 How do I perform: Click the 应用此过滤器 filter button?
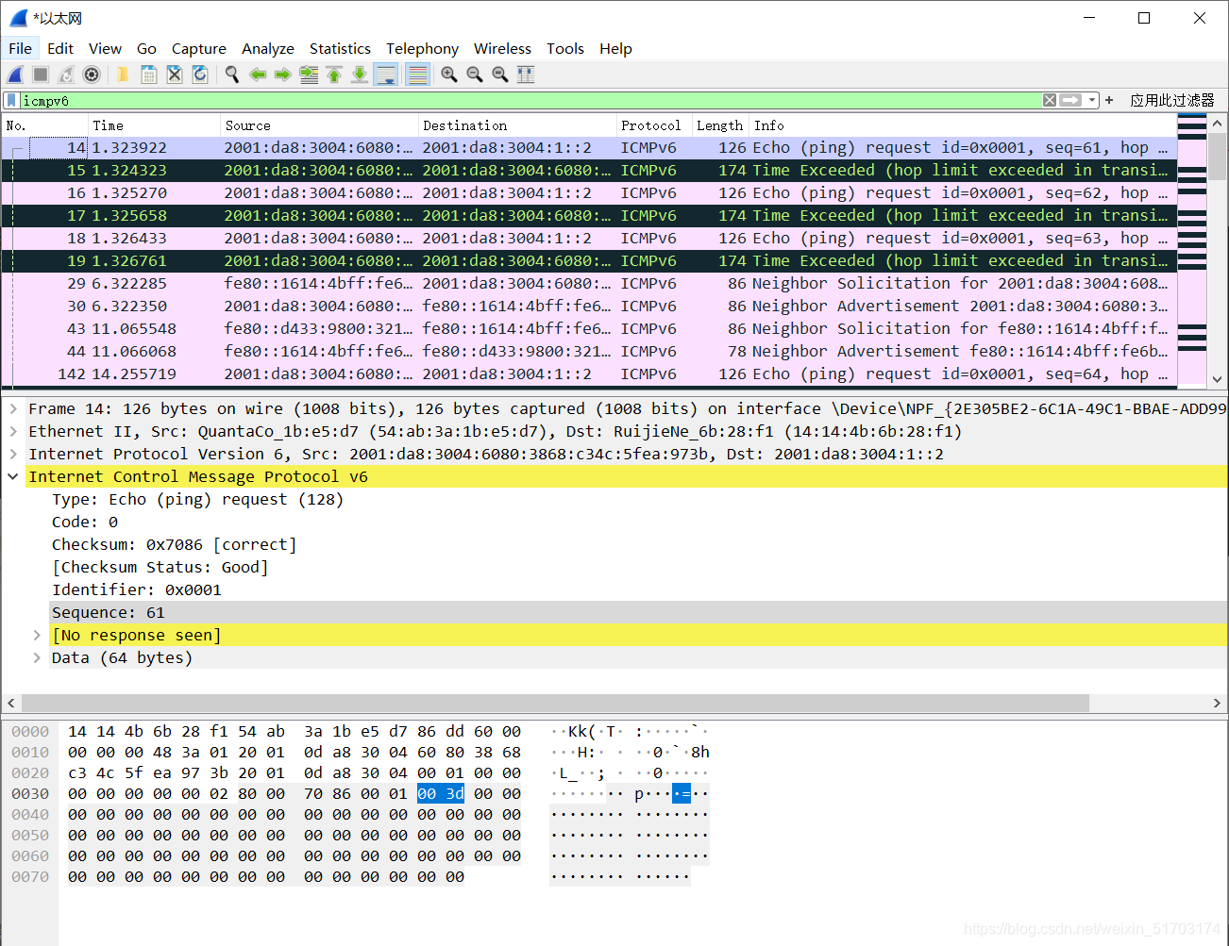[1172, 100]
